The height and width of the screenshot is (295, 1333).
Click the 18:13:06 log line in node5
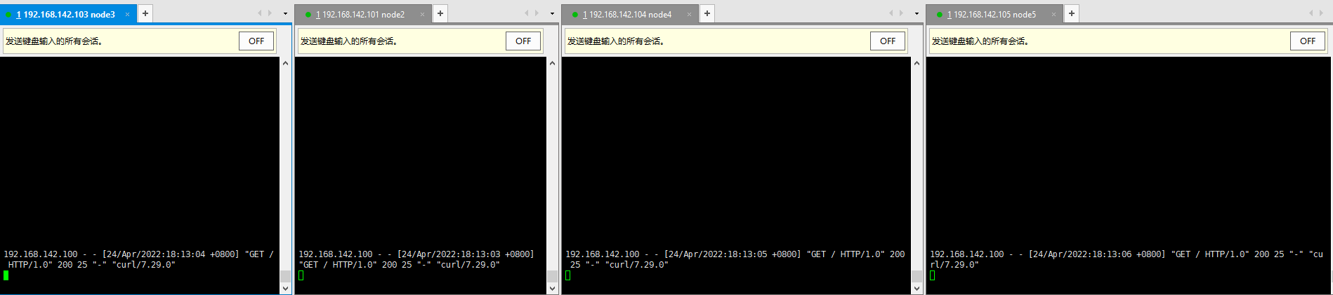[x=1126, y=259]
